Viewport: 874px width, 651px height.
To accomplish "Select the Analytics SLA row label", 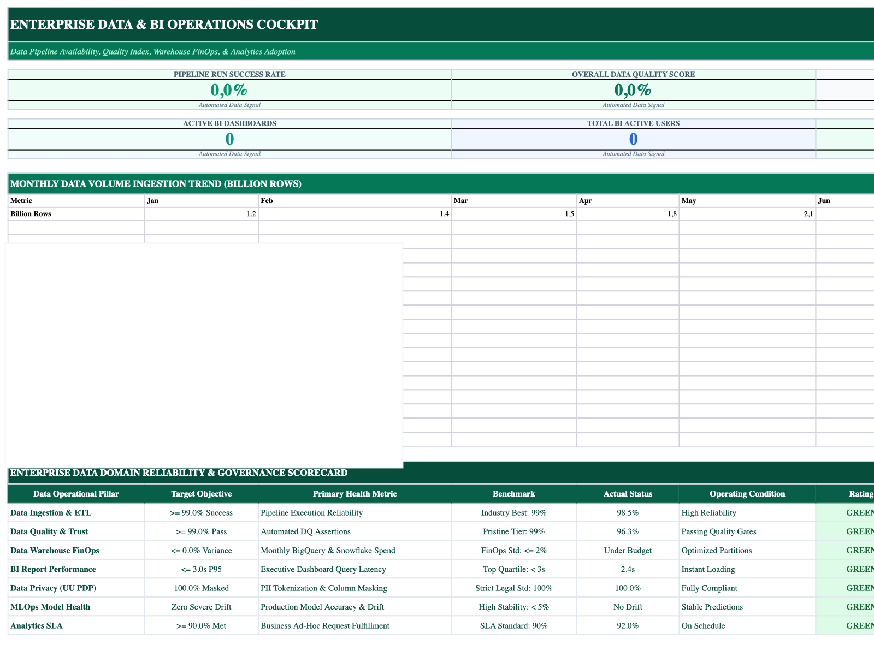I will (76, 626).
